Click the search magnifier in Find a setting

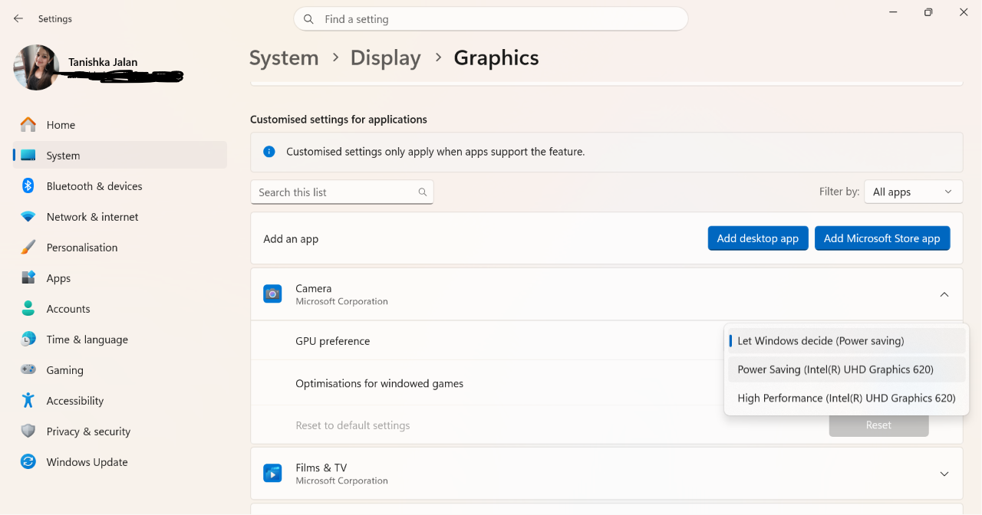point(308,19)
